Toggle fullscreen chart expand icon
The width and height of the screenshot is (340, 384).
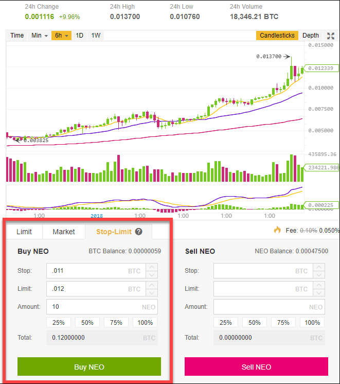(331, 36)
